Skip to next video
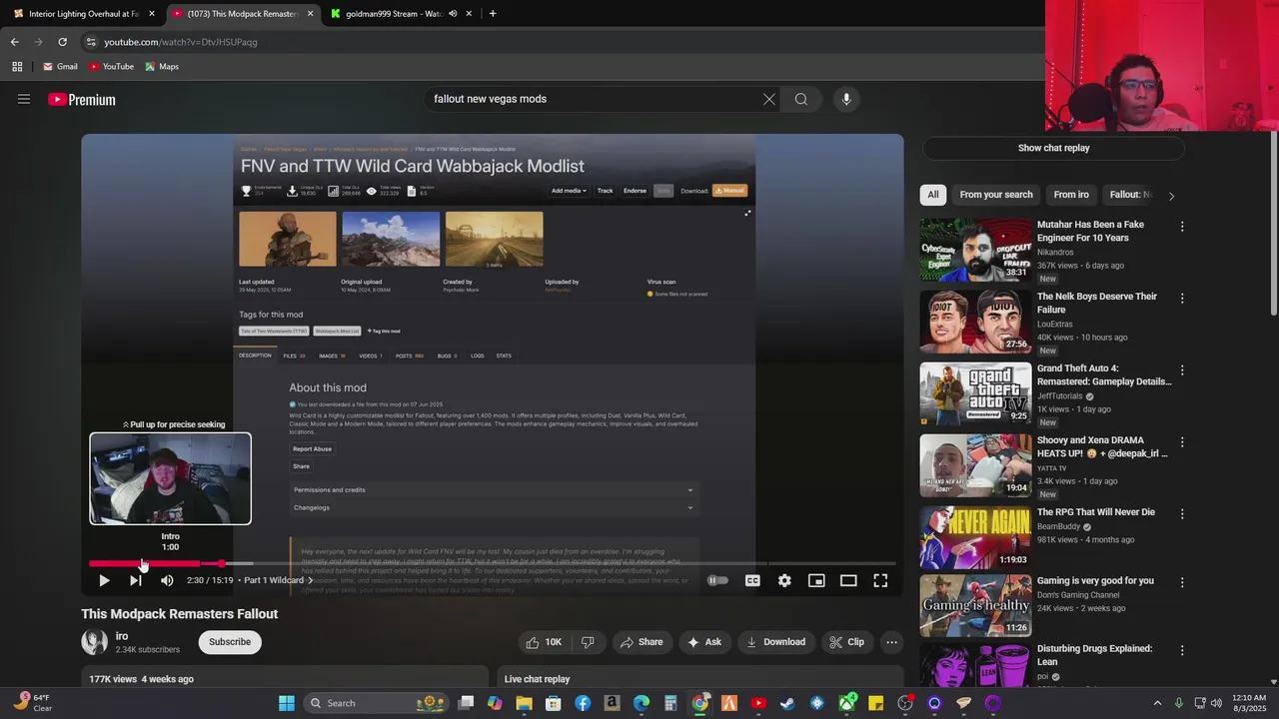The image size is (1279, 719). tap(135, 580)
